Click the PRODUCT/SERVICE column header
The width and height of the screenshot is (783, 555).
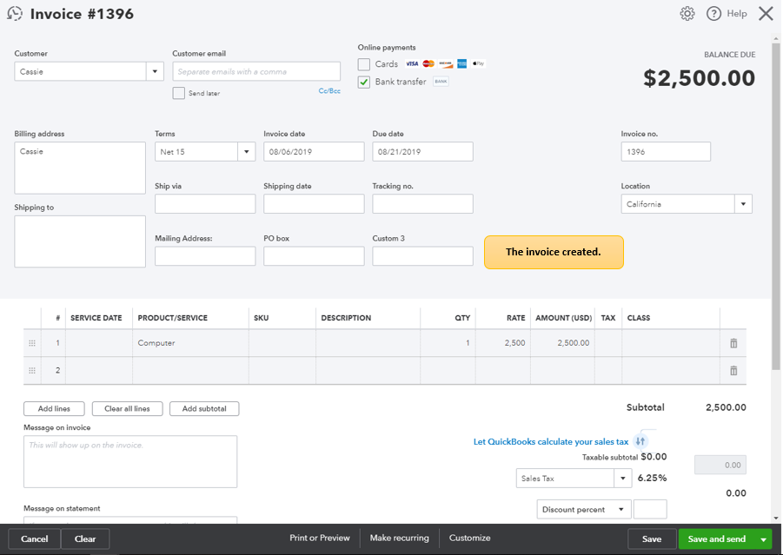point(173,318)
